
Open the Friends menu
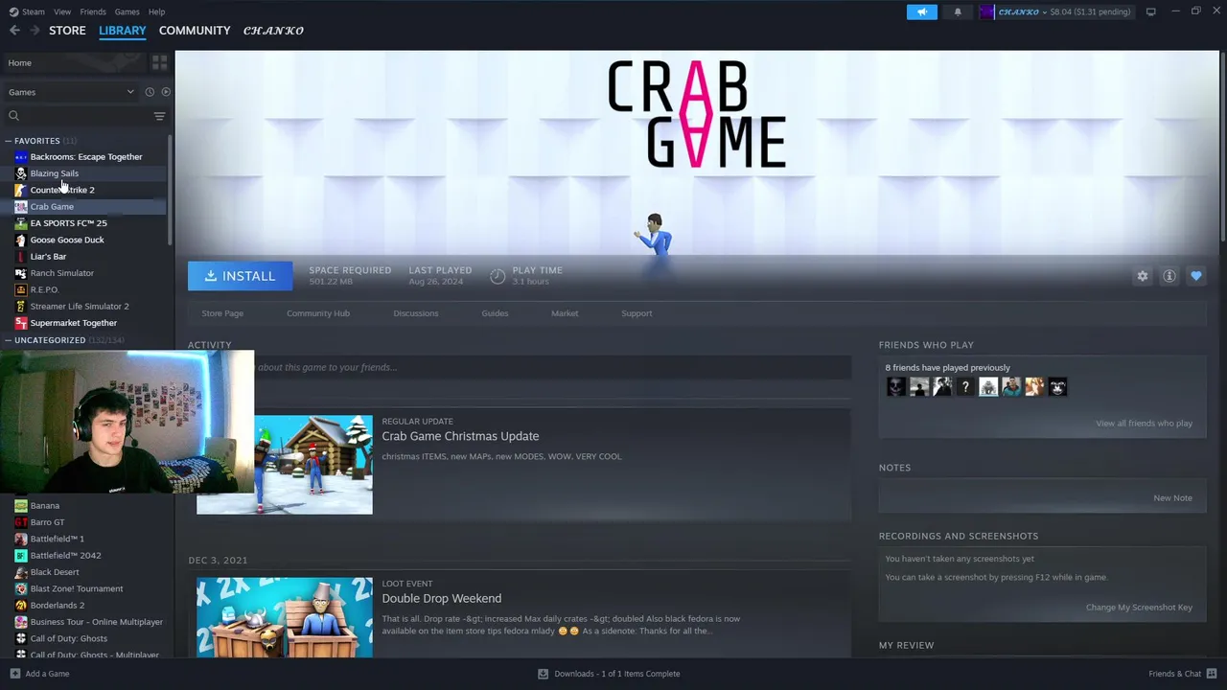click(93, 11)
